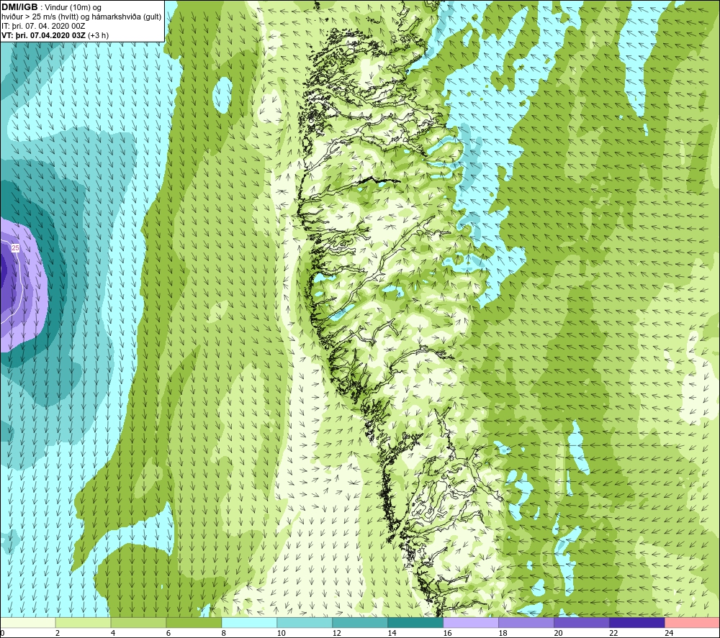The image size is (720, 638).
Task: Click the legend scale label "16"
Action: pyautogui.click(x=447, y=633)
